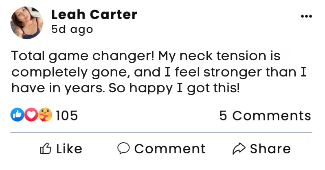325x170 pixels.
Task: Click the speech bubble Comment icon
Action: click(x=123, y=149)
